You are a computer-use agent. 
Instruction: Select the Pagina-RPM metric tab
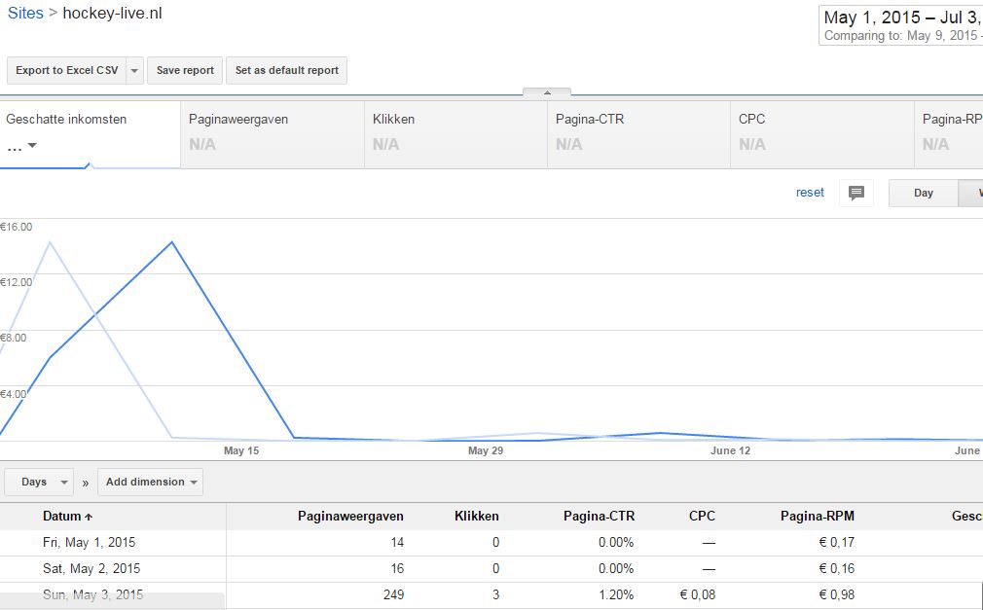coord(949,134)
